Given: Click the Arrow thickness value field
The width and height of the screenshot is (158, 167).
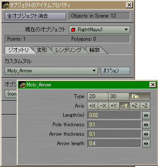Looking at the screenshot, I should pyautogui.click(x=114, y=134).
